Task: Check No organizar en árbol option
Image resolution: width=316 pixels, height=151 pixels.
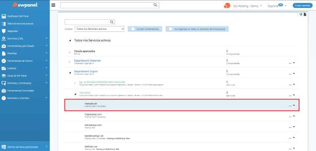Action: tap(171, 29)
